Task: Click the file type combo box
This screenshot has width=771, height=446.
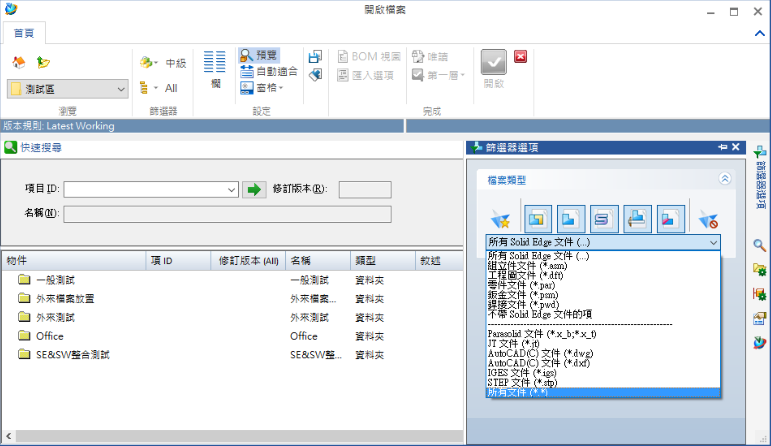Action: click(603, 242)
